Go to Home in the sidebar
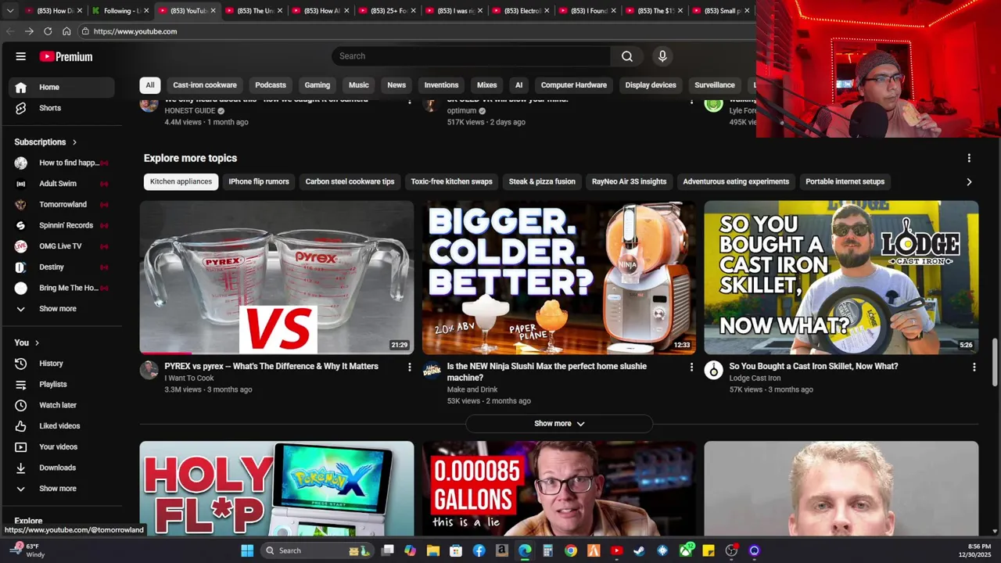The width and height of the screenshot is (1001, 563). click(x=61, y=87)
